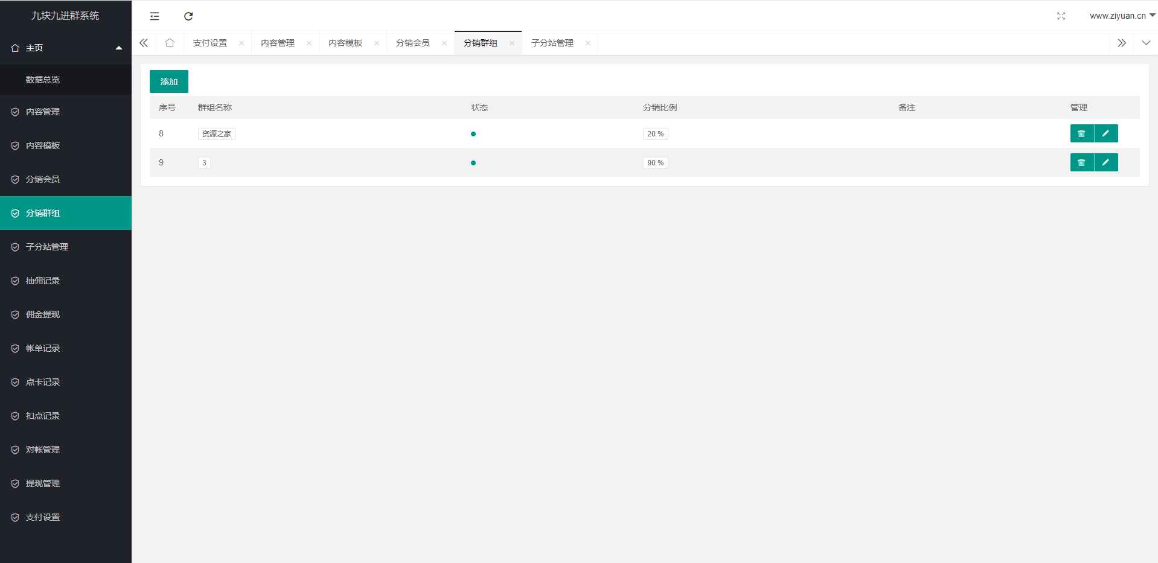Edit group 资源之家 using its pencil icon
The height and width of the screenshot is (563, 1158).
(x=1106, y=133)
